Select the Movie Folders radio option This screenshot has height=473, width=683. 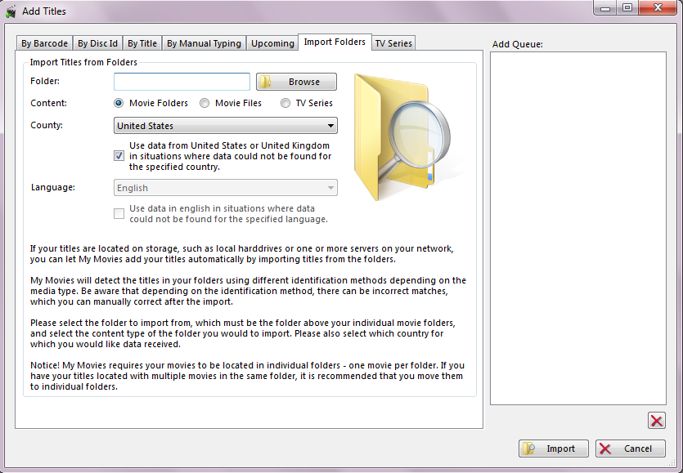pos(119,104)
